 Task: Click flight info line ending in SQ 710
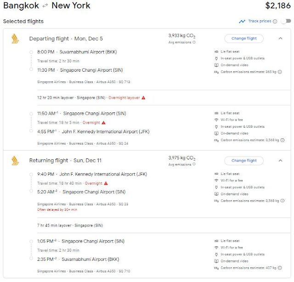(84, 271)
